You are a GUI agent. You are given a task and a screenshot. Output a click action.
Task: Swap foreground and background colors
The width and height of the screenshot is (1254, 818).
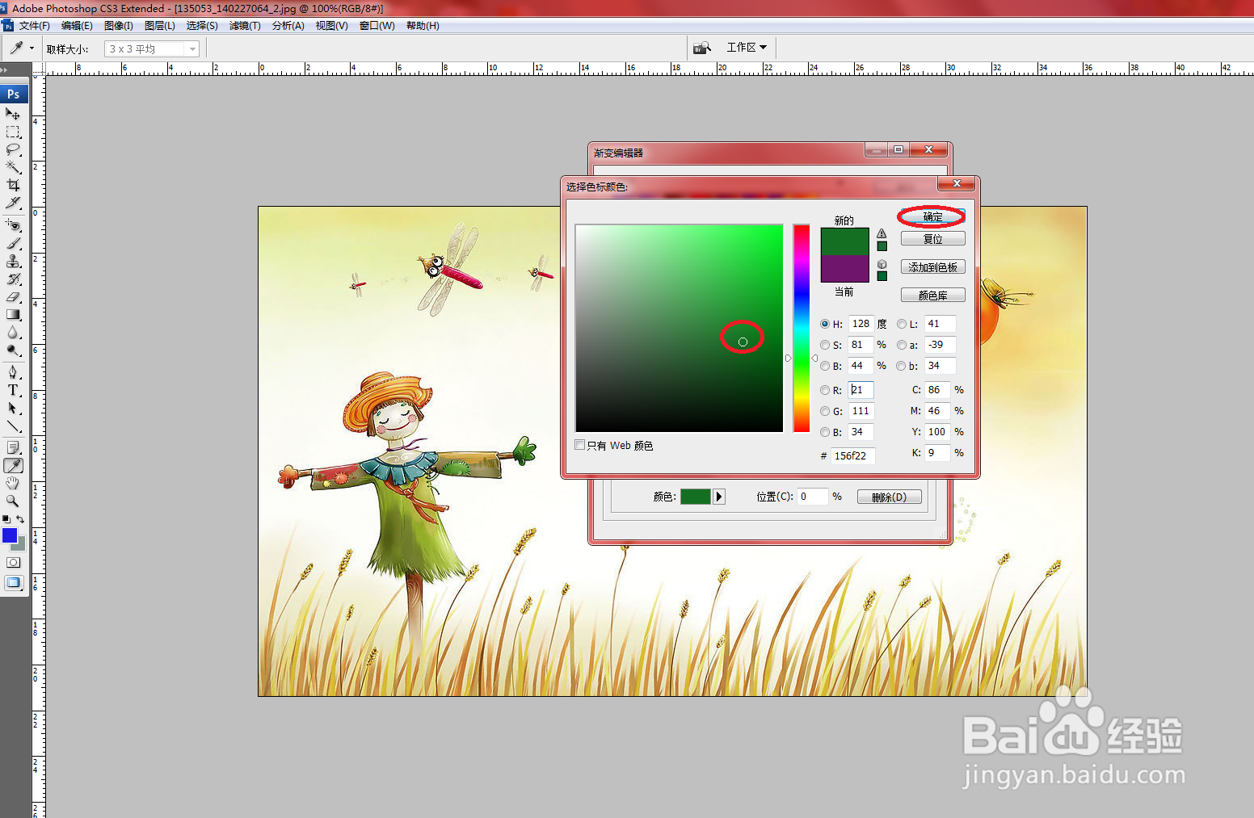click(x=20, y=519)
